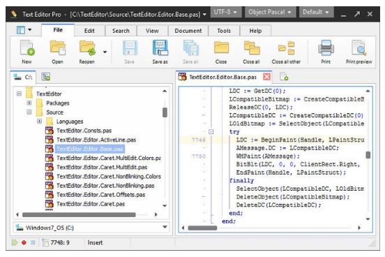Click the Print printer icon
The image size is (385, 257).
click(x=326, y=47)
